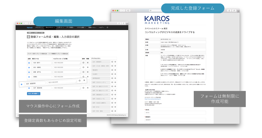Viewport: 262px width, 138px height.
Task: Click the 会社名 input in KAIROS form
Action: [x=175, y=113]
